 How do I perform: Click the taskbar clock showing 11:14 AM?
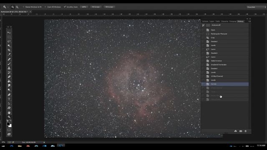coord(261,145)
